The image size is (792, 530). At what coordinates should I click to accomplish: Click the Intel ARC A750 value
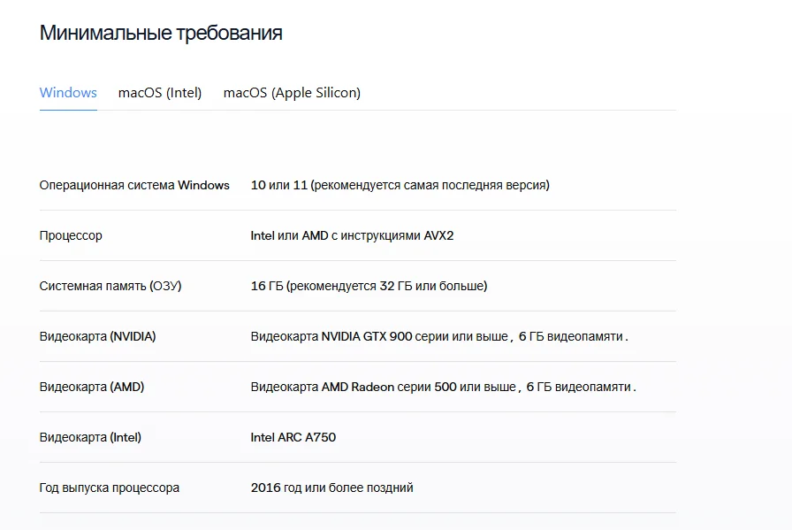(x=293, y=437)
